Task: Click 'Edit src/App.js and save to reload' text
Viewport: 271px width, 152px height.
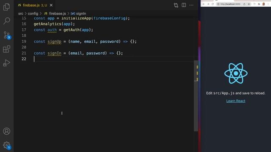Action: (236, 93)
